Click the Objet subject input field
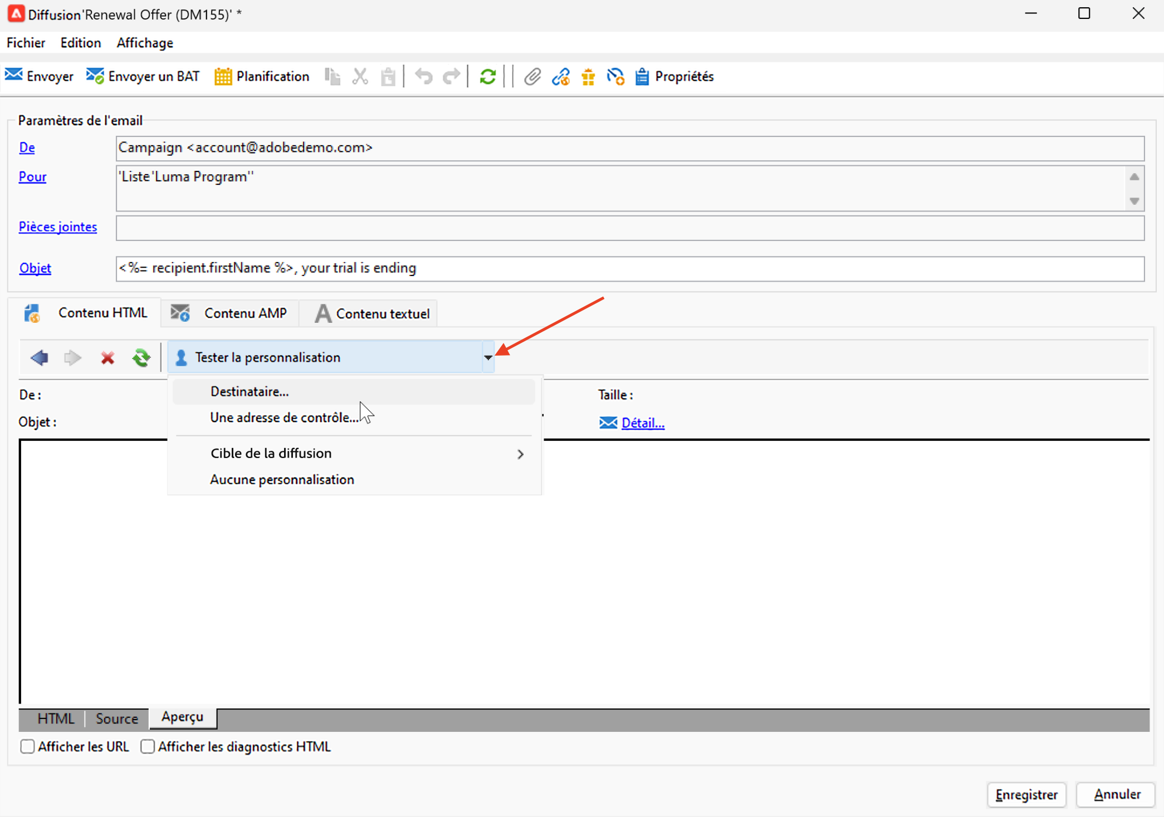This screenshot has width=1164, height=817. click(629, 268)
